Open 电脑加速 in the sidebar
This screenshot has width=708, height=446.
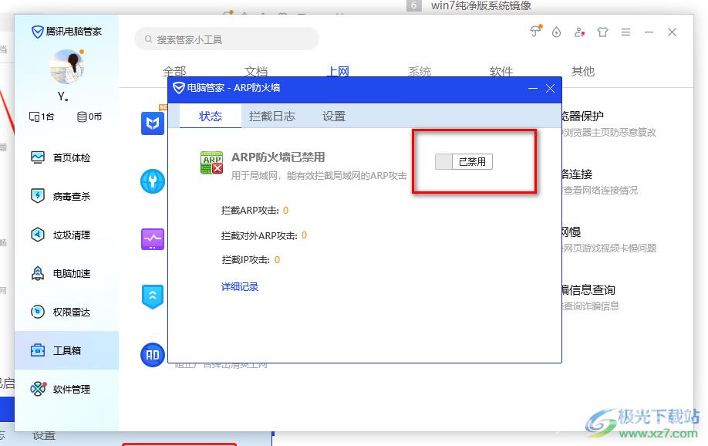(x=67, y=273)
